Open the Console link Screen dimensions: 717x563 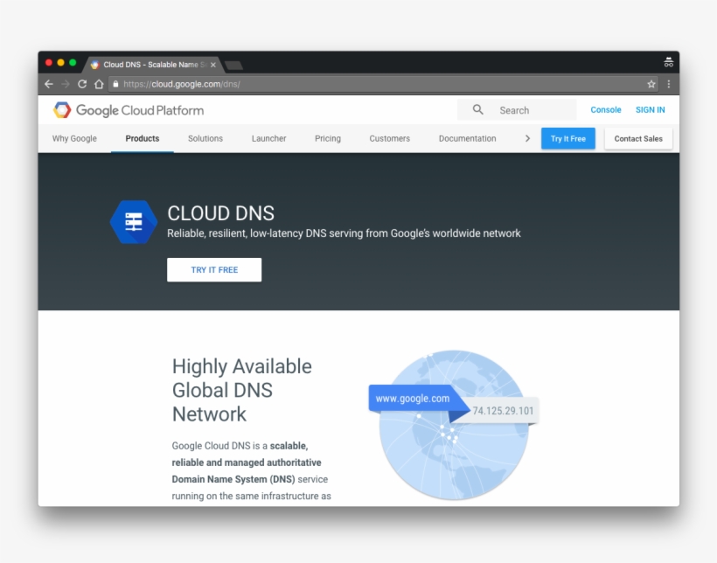(605, 110)
